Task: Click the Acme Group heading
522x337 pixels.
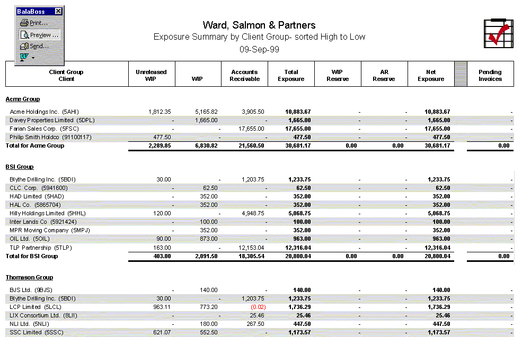Action: tap(23, 99)
